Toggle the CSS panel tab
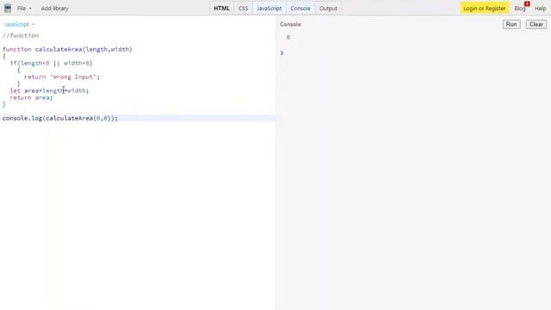This screenshot has height=310, width=551. (243, 8)
